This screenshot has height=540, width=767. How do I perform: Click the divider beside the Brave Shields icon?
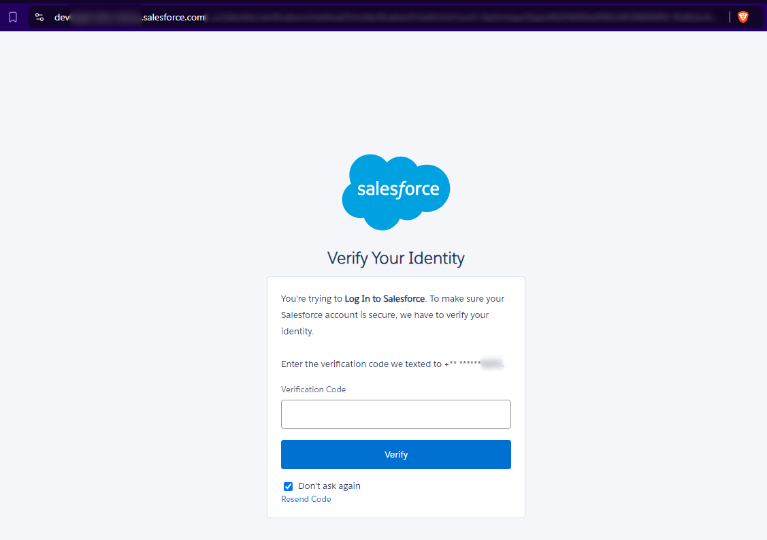[730, 17]
